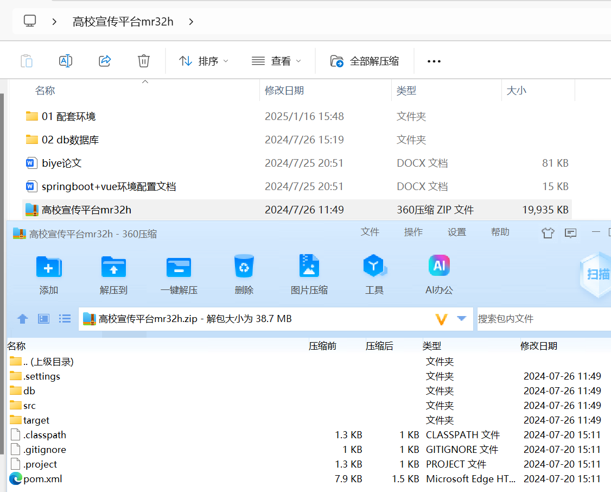Click the delete trash icon in Explorer toolbar

click(143, 61)
